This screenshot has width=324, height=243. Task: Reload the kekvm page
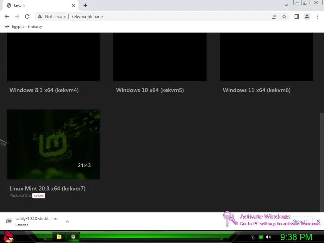point(27,16)
